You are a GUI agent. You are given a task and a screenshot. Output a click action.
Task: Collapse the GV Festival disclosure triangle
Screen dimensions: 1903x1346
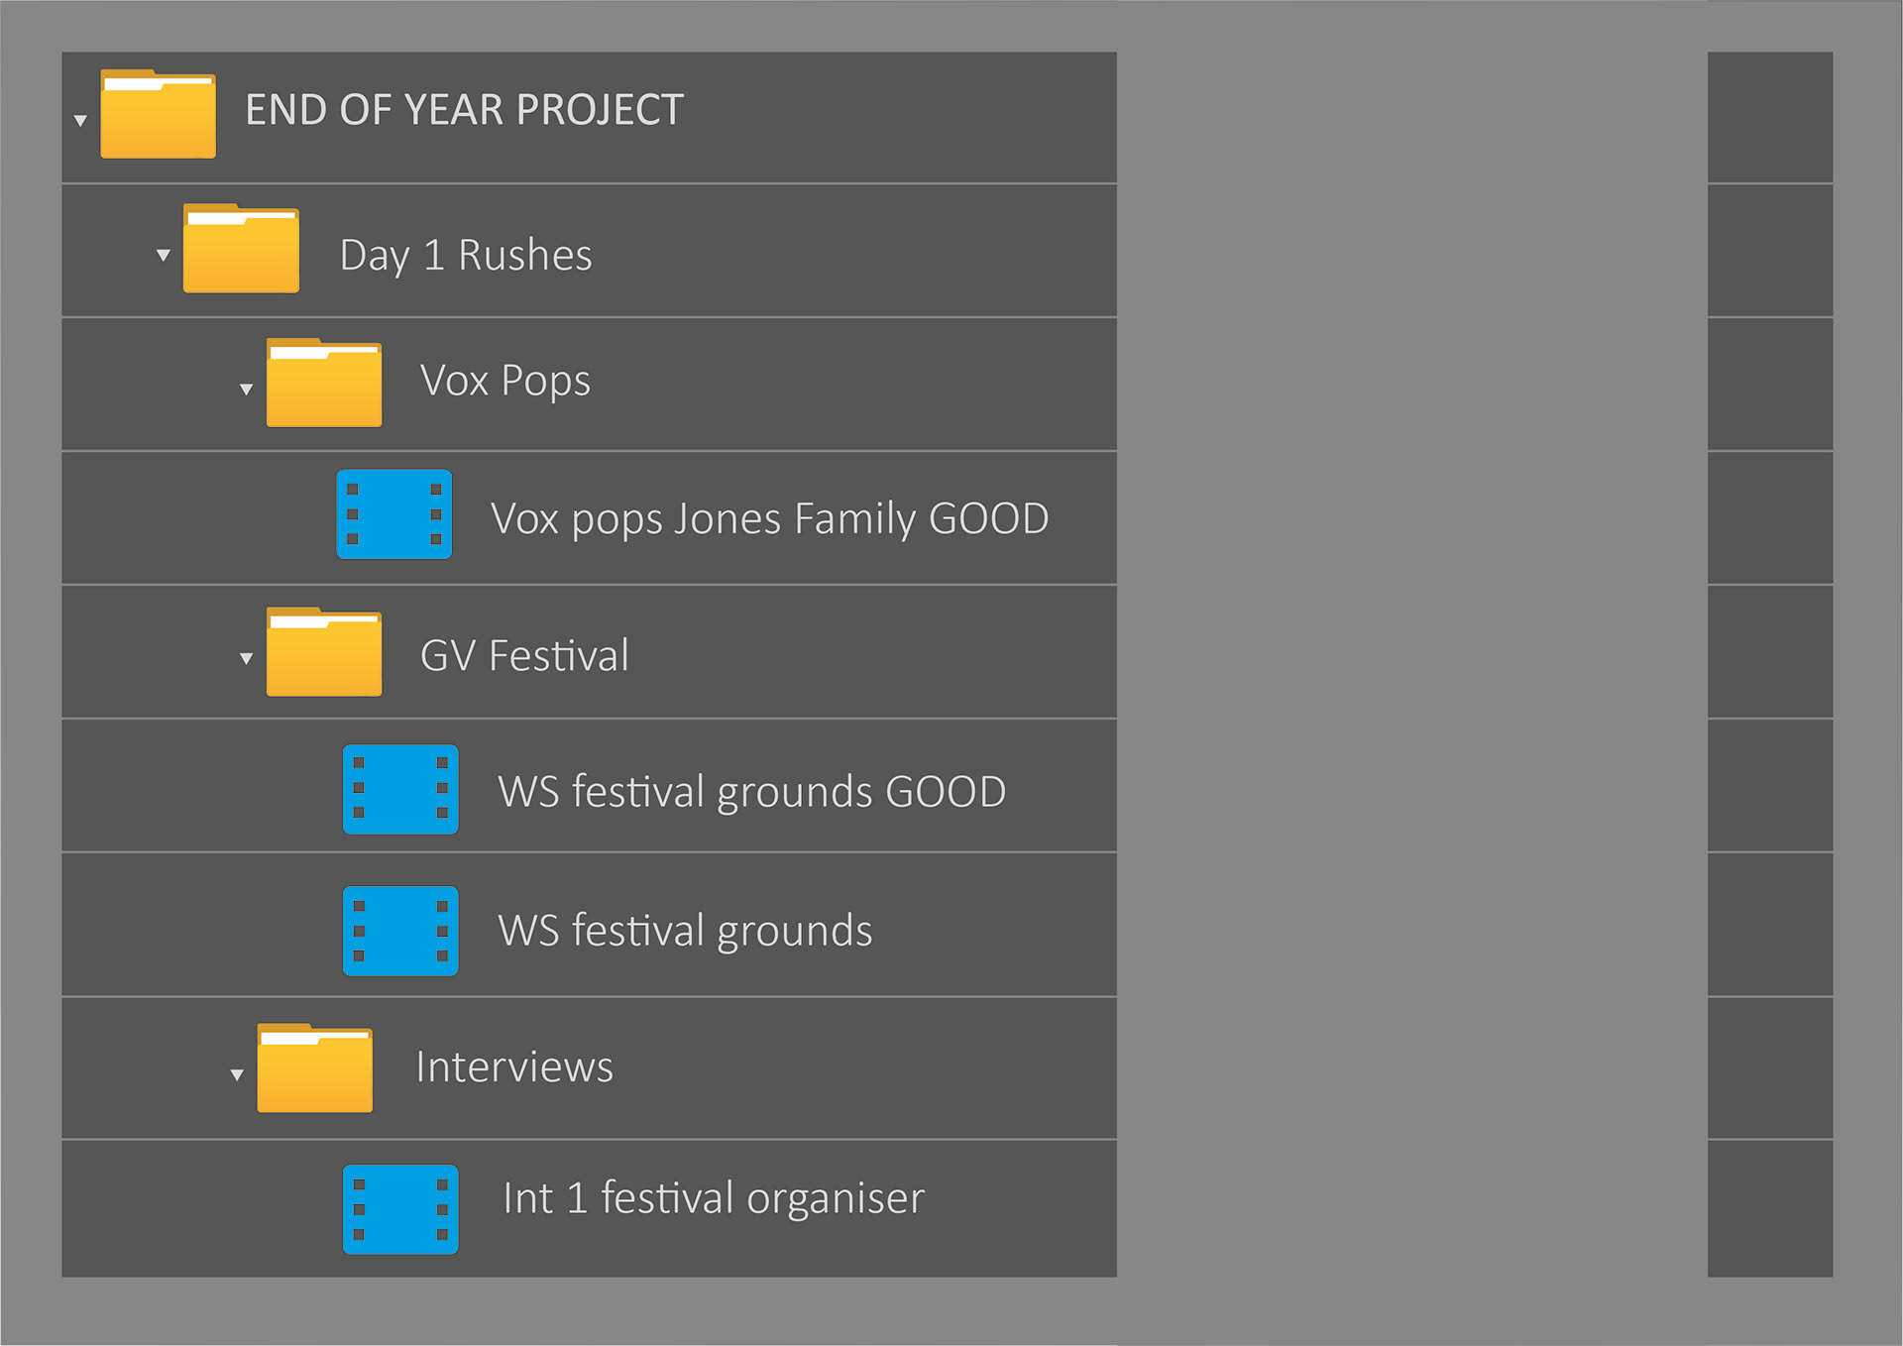246,658
